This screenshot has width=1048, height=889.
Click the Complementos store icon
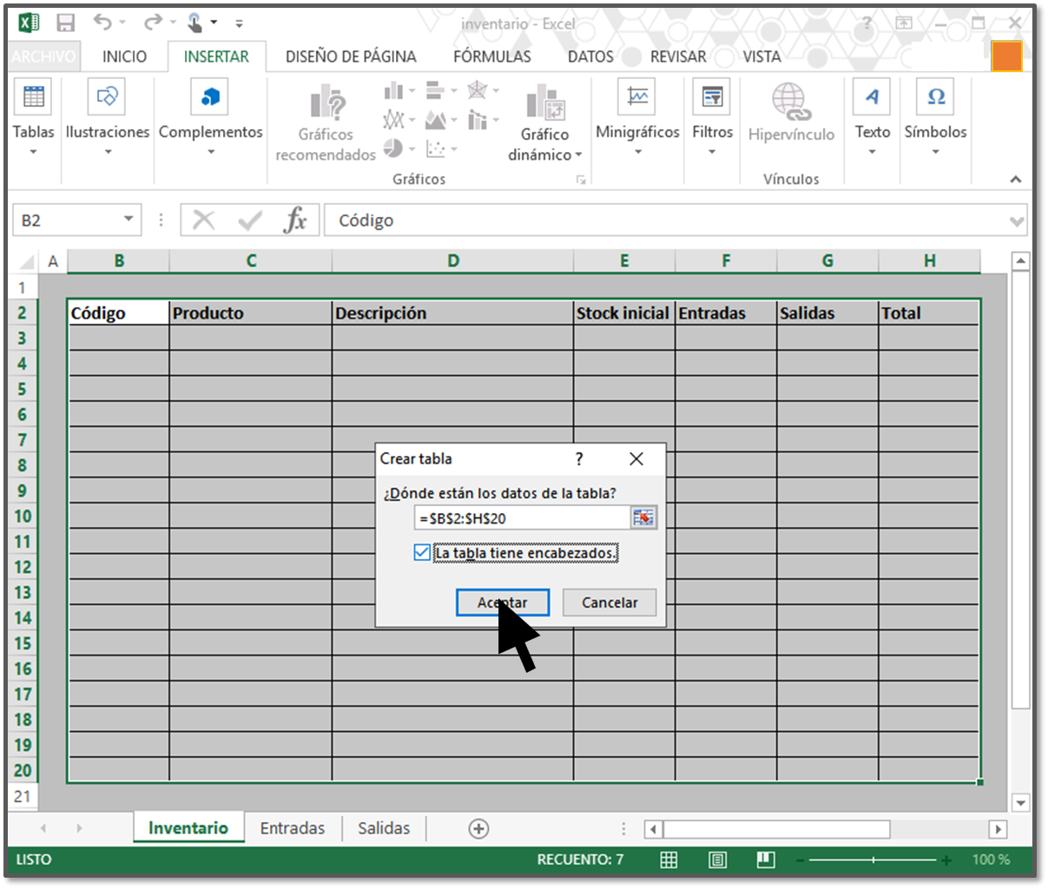point(210,97)
